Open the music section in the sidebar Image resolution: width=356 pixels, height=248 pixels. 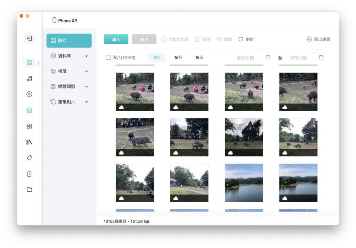(x=29, y=79)
